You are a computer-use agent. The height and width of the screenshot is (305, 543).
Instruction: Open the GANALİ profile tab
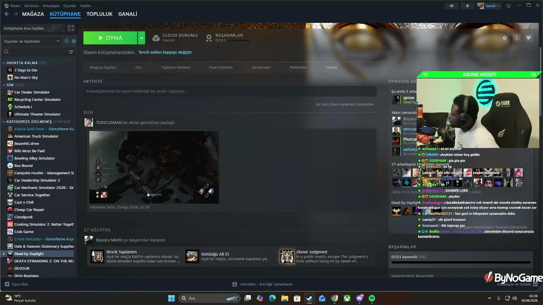point(128,14)
